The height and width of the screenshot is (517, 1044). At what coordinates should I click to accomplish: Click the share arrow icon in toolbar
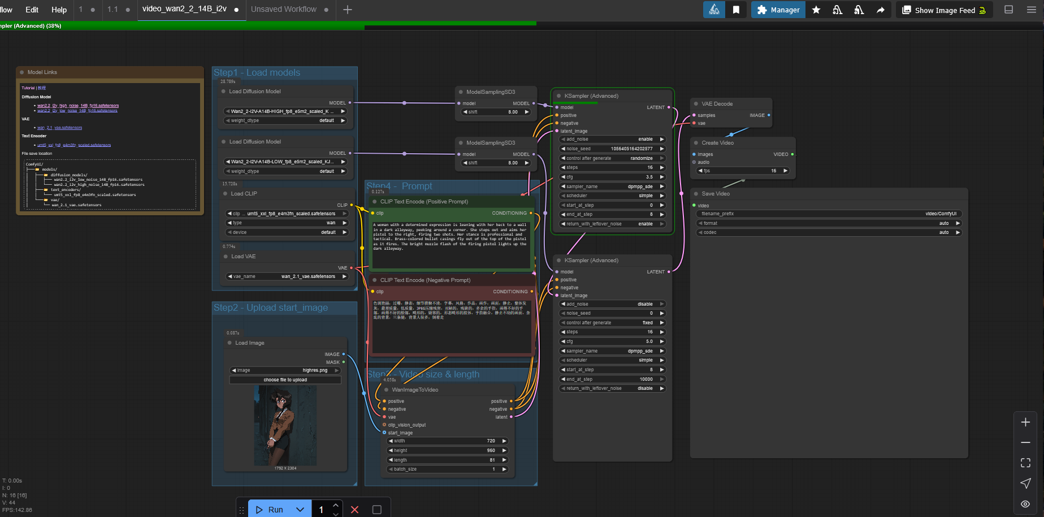[x=881, y=10]
